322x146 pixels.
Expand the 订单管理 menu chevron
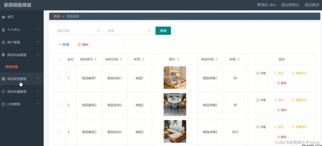click(38, 104)
